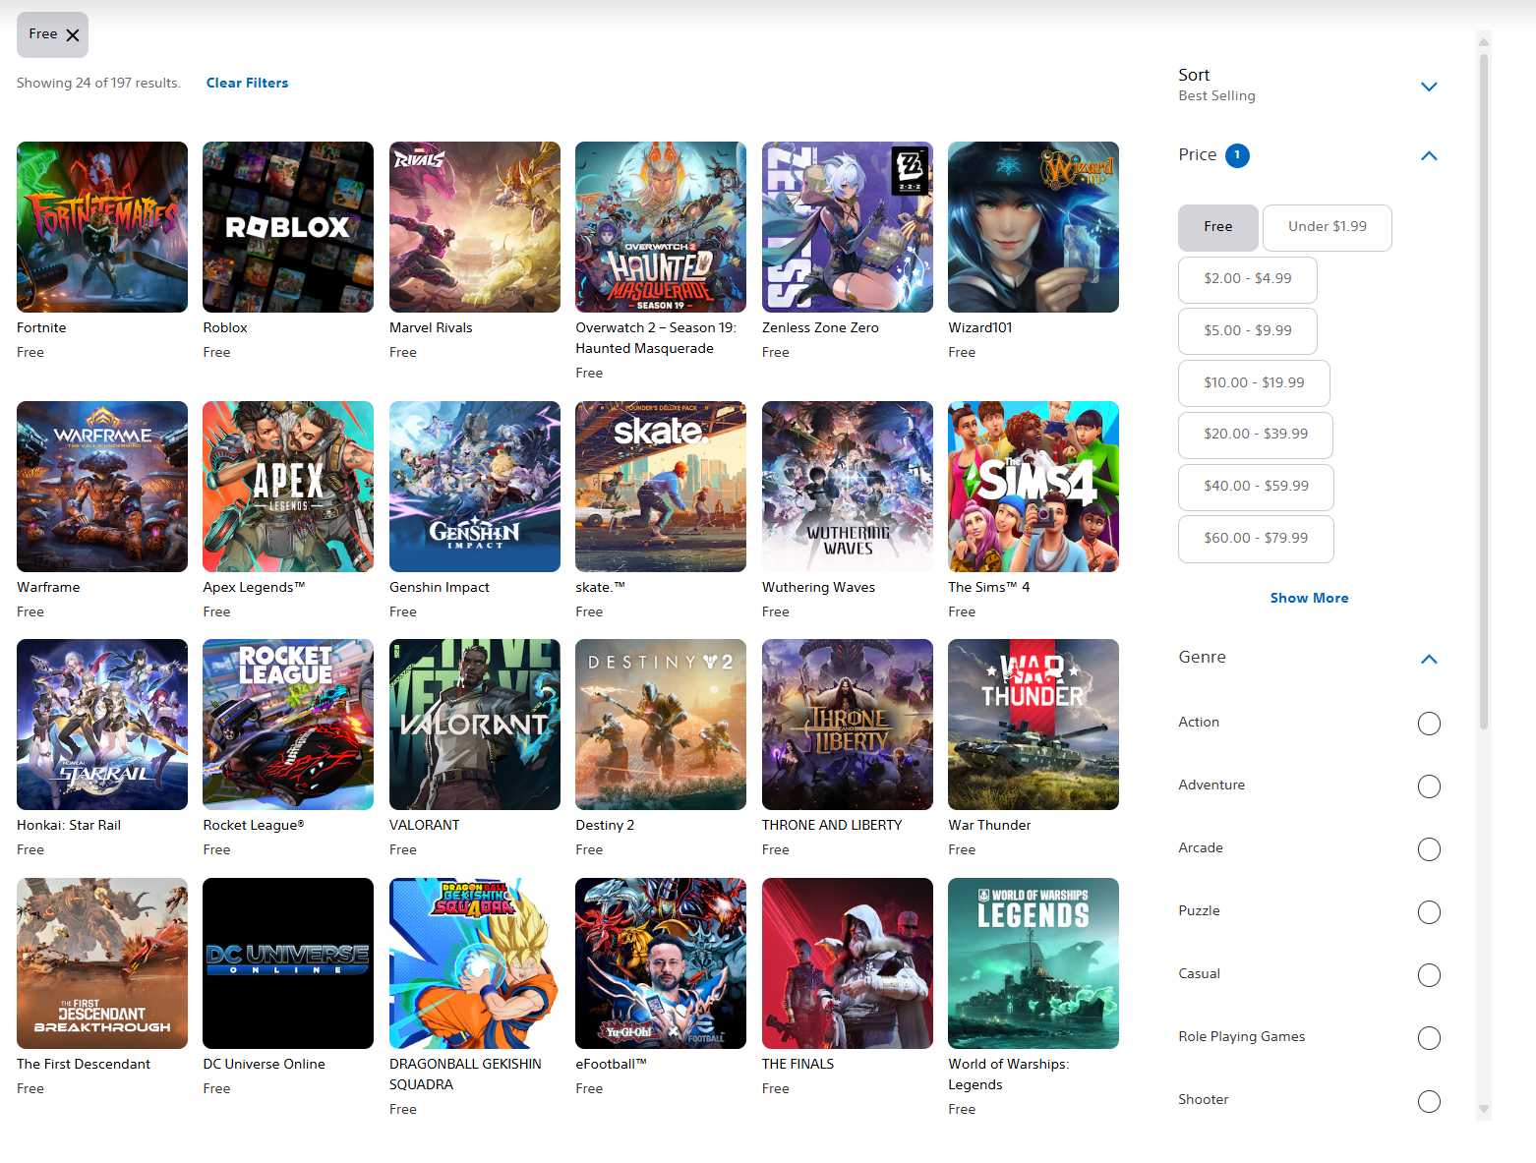Open World of Warships: Legends cover

pos(1034,963)
